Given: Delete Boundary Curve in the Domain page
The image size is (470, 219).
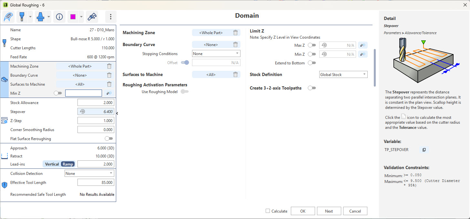Looking at the screenshot, I should tap(236, 45).
